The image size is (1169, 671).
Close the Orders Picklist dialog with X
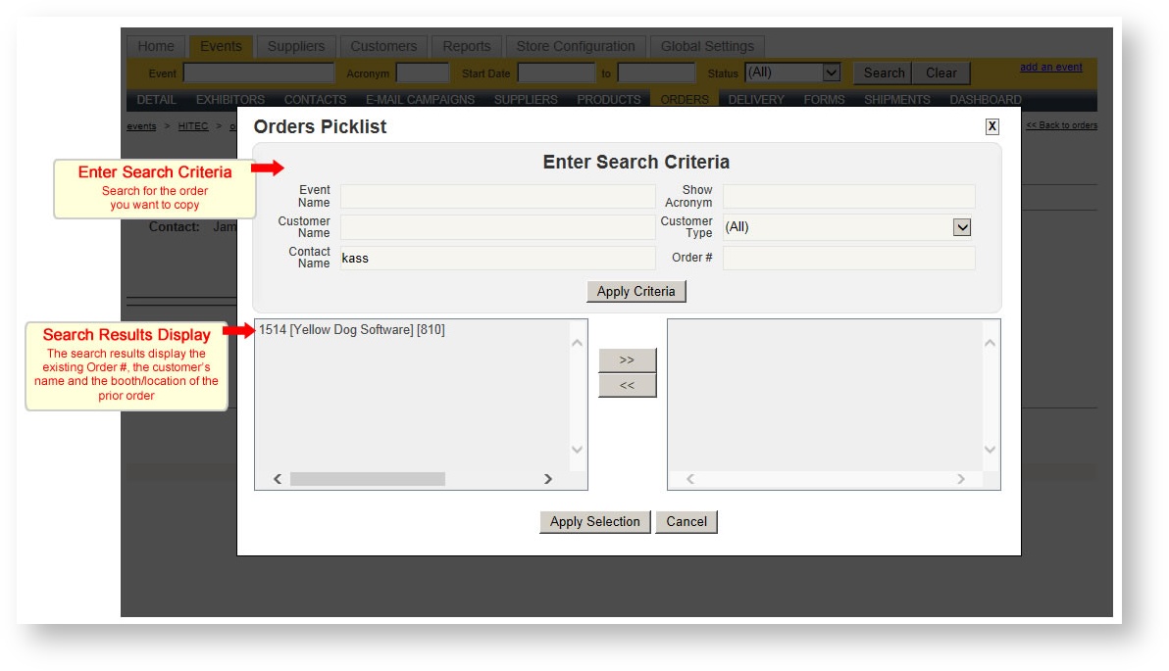pyautogui.click(x=992, y=126)
